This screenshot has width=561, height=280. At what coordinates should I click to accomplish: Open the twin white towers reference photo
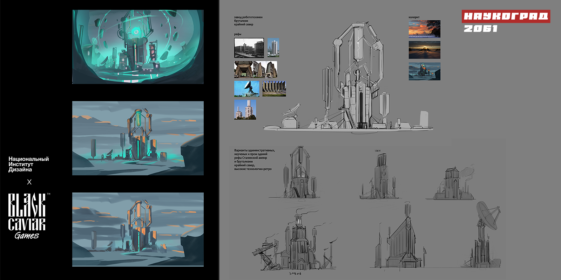click(245, 110)
